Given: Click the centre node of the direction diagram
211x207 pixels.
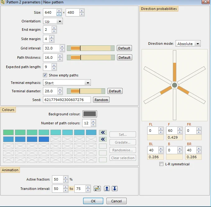Looking at the screenshot, I should (175, 85).
